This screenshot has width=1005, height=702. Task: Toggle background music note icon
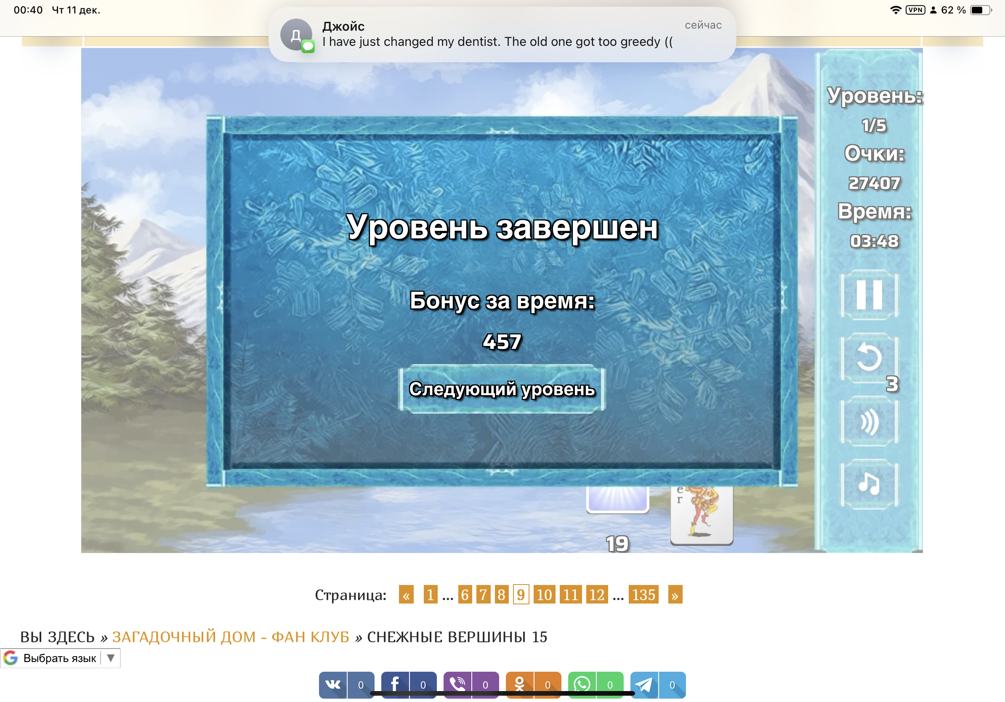point(869,484)
